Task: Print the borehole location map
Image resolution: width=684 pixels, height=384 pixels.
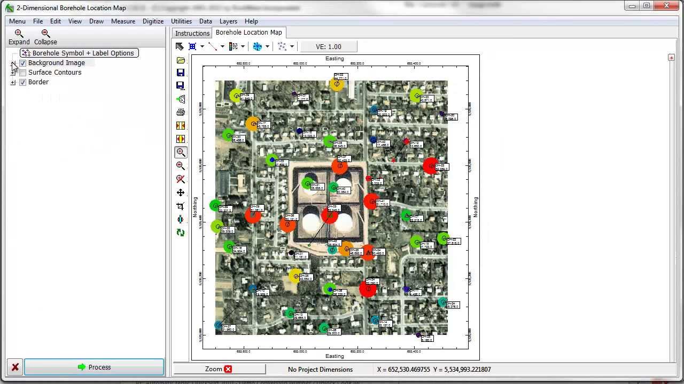Action: 181,113
